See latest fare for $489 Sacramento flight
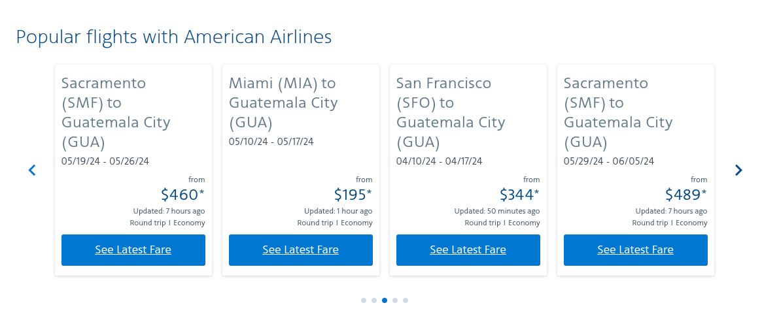Screen dimensions: 762x320 click(636, 250)
